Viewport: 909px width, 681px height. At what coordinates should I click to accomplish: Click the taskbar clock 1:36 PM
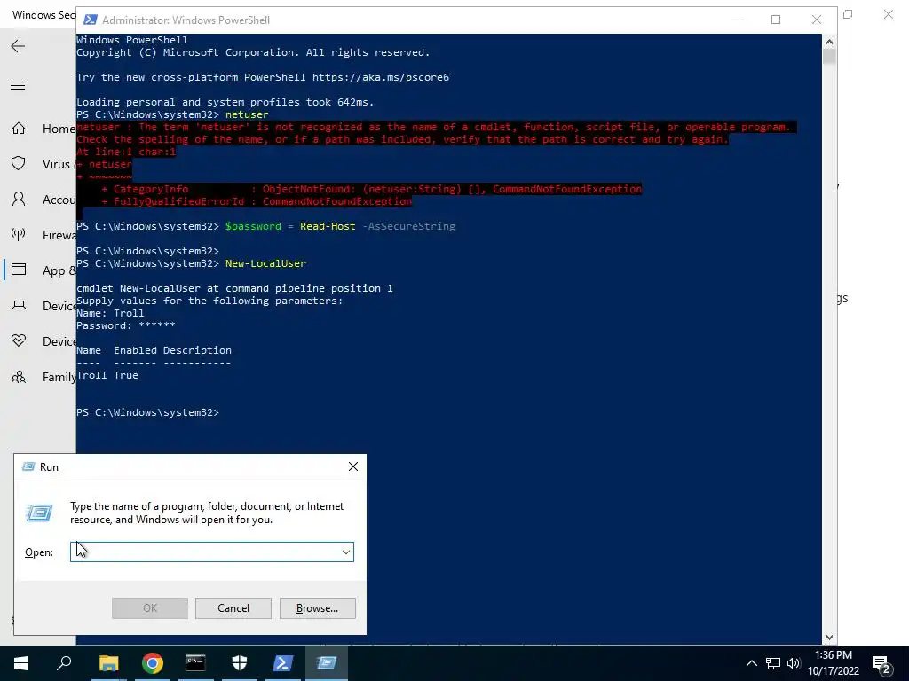point(833,655)
